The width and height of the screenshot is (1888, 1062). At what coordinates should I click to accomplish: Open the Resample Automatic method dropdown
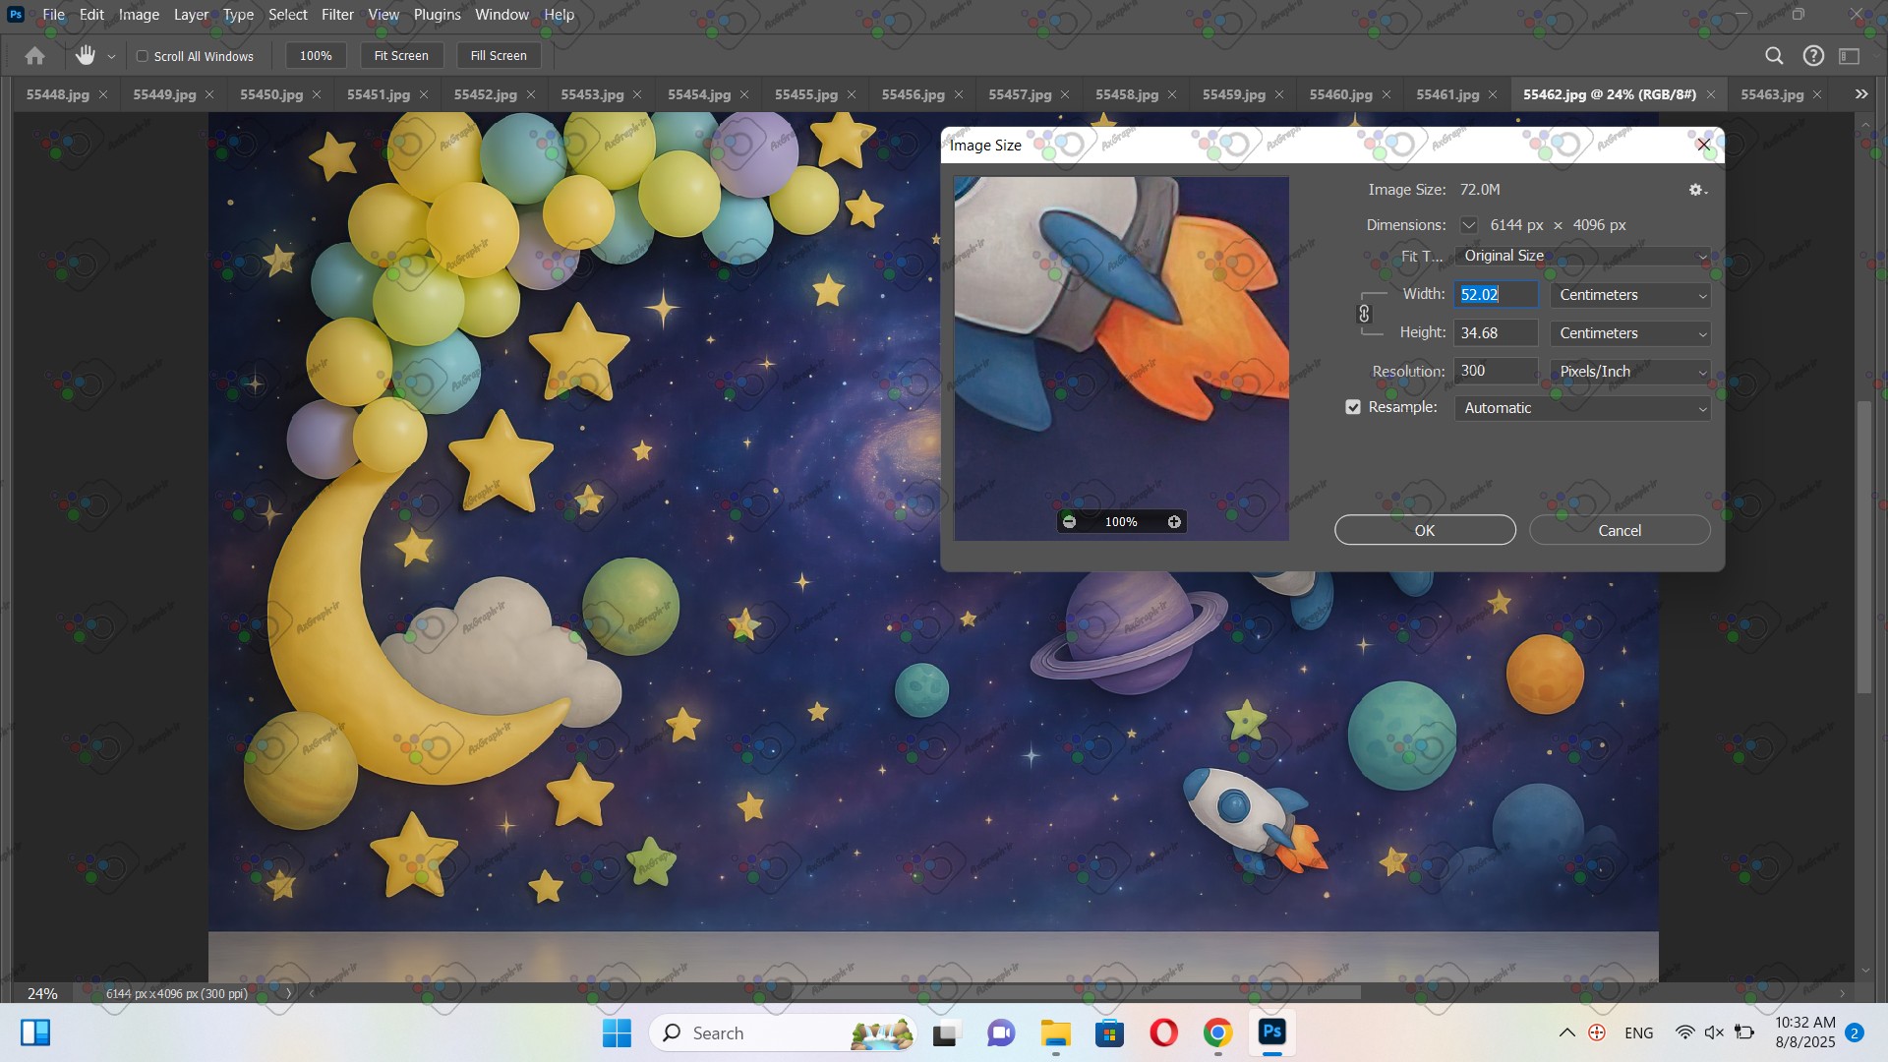(1581, 408)
